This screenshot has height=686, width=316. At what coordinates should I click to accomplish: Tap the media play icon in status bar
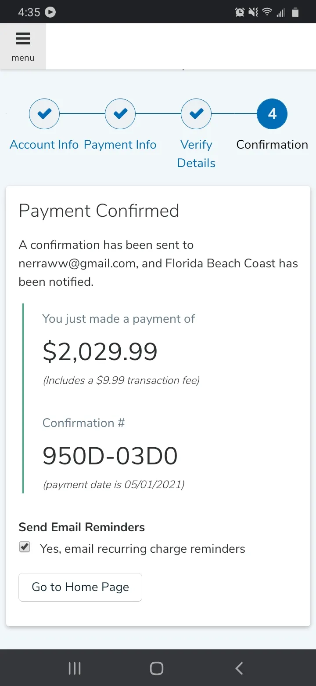pyautogui.click(x=50, y=12)
